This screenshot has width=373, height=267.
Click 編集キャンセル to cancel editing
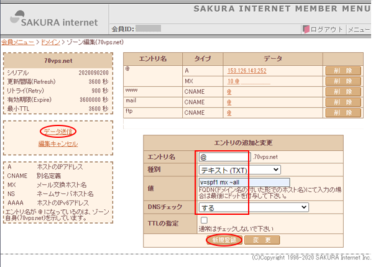click(58, 143)
